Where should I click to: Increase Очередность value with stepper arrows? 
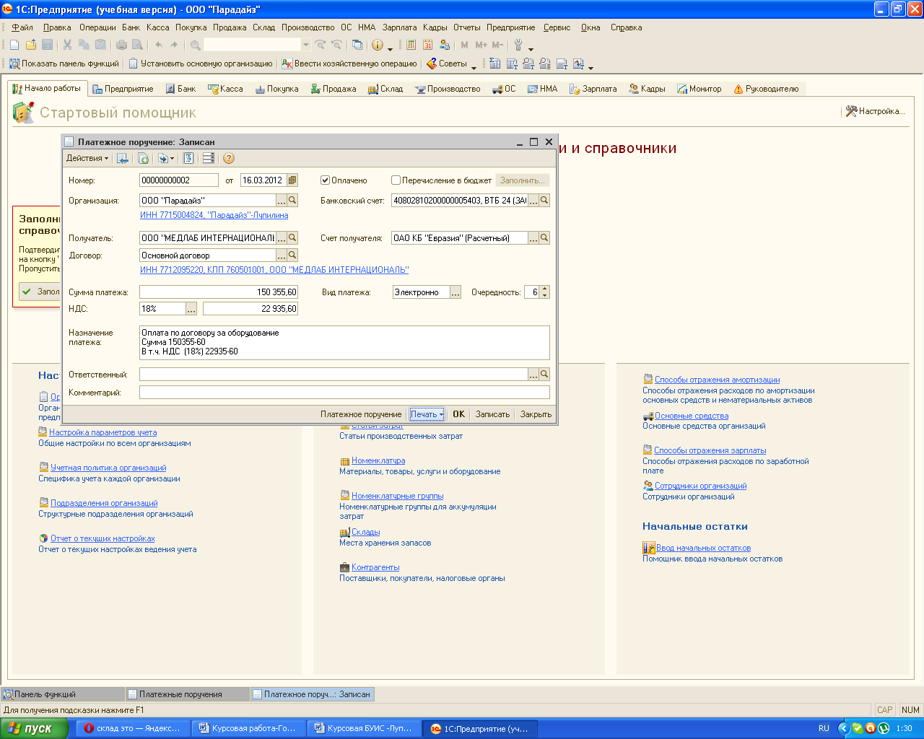click(x=544, y=289)
